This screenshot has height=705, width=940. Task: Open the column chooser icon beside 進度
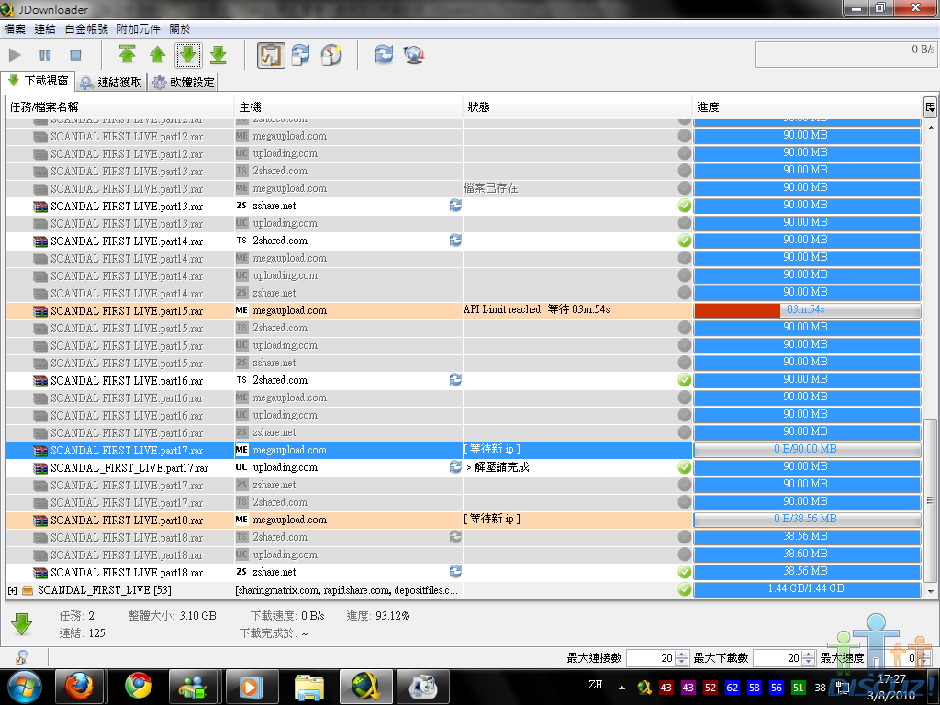tap(930, 107)
